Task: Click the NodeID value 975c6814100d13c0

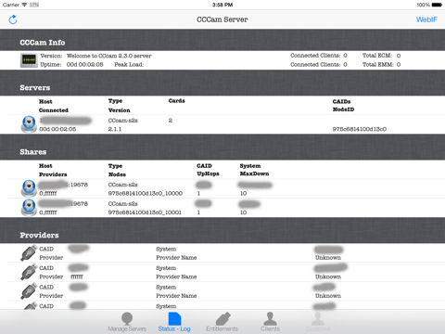Action: (360, 129)
